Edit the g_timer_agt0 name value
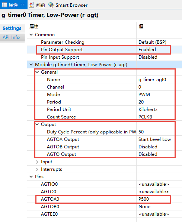This screenshot has height=222, width=182. click(x=152, y=80)
